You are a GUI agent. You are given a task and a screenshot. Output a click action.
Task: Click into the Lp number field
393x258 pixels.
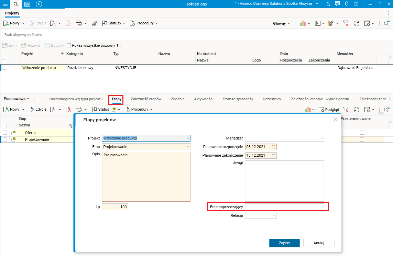click(x=115, y=207)
